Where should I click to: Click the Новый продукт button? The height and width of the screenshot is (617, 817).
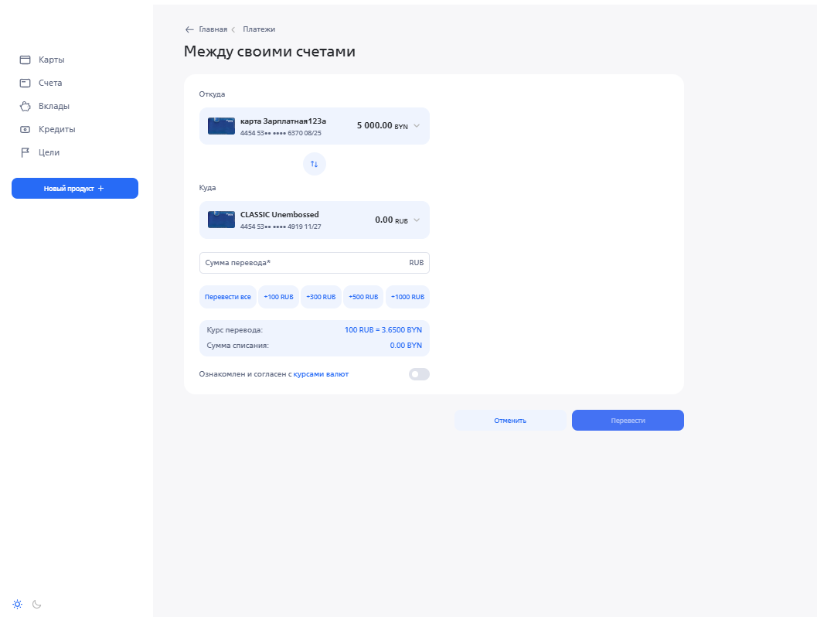click(74, 188)
